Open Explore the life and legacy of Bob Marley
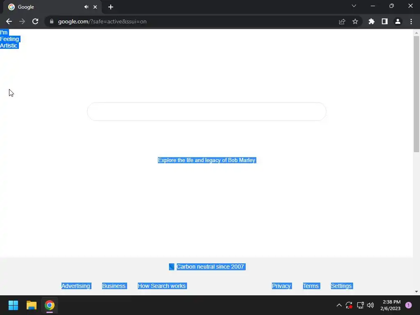 (x=207, y=160)
